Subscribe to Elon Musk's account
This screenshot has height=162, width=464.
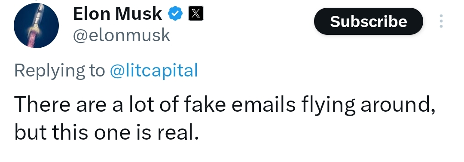(369, 21)
